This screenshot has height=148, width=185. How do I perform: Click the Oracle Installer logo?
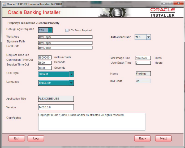[x=163, y=12]
